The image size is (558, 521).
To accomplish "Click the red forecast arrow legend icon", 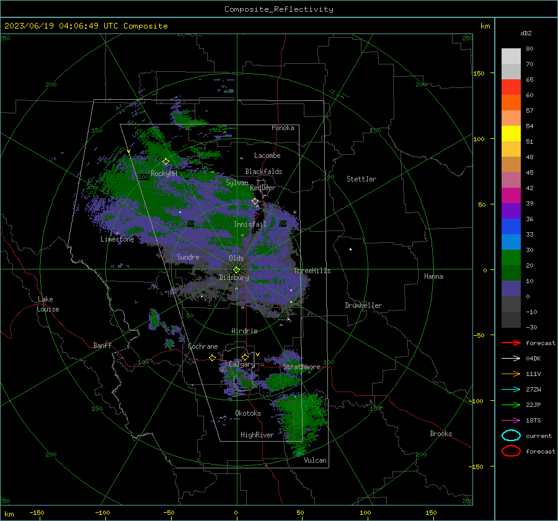I will pyautogui.click(x=511, y=343).
